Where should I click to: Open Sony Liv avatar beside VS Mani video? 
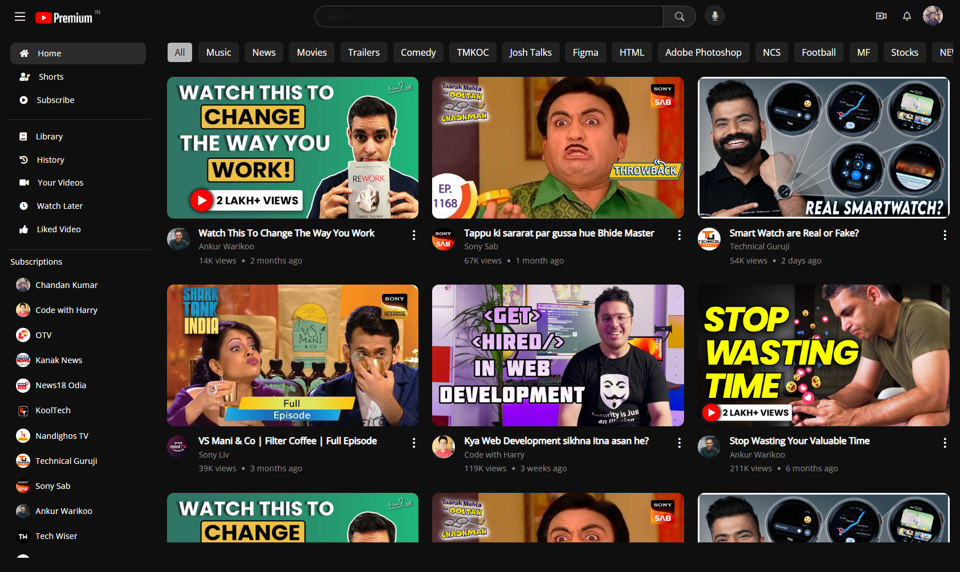[x=178, y=447]
